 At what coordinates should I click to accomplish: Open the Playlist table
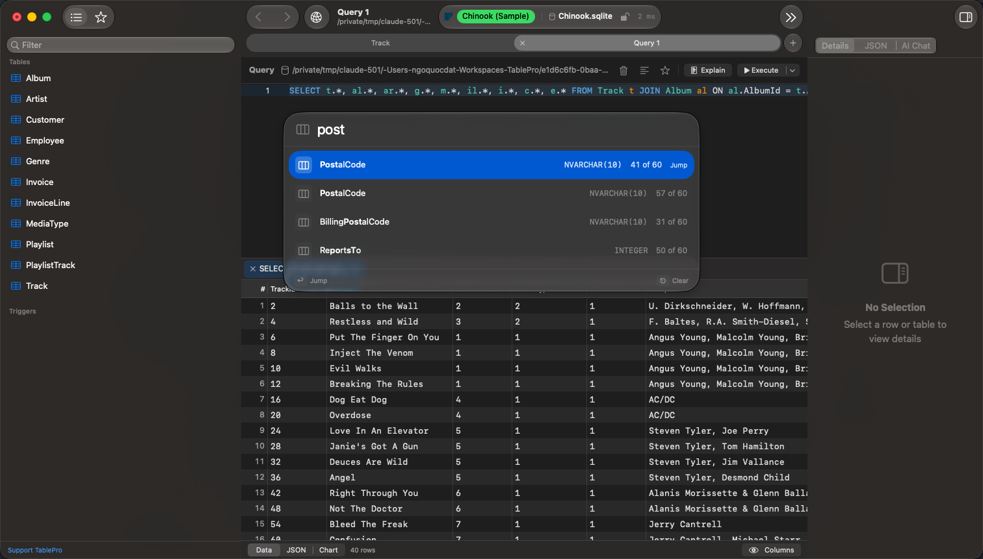40,244
